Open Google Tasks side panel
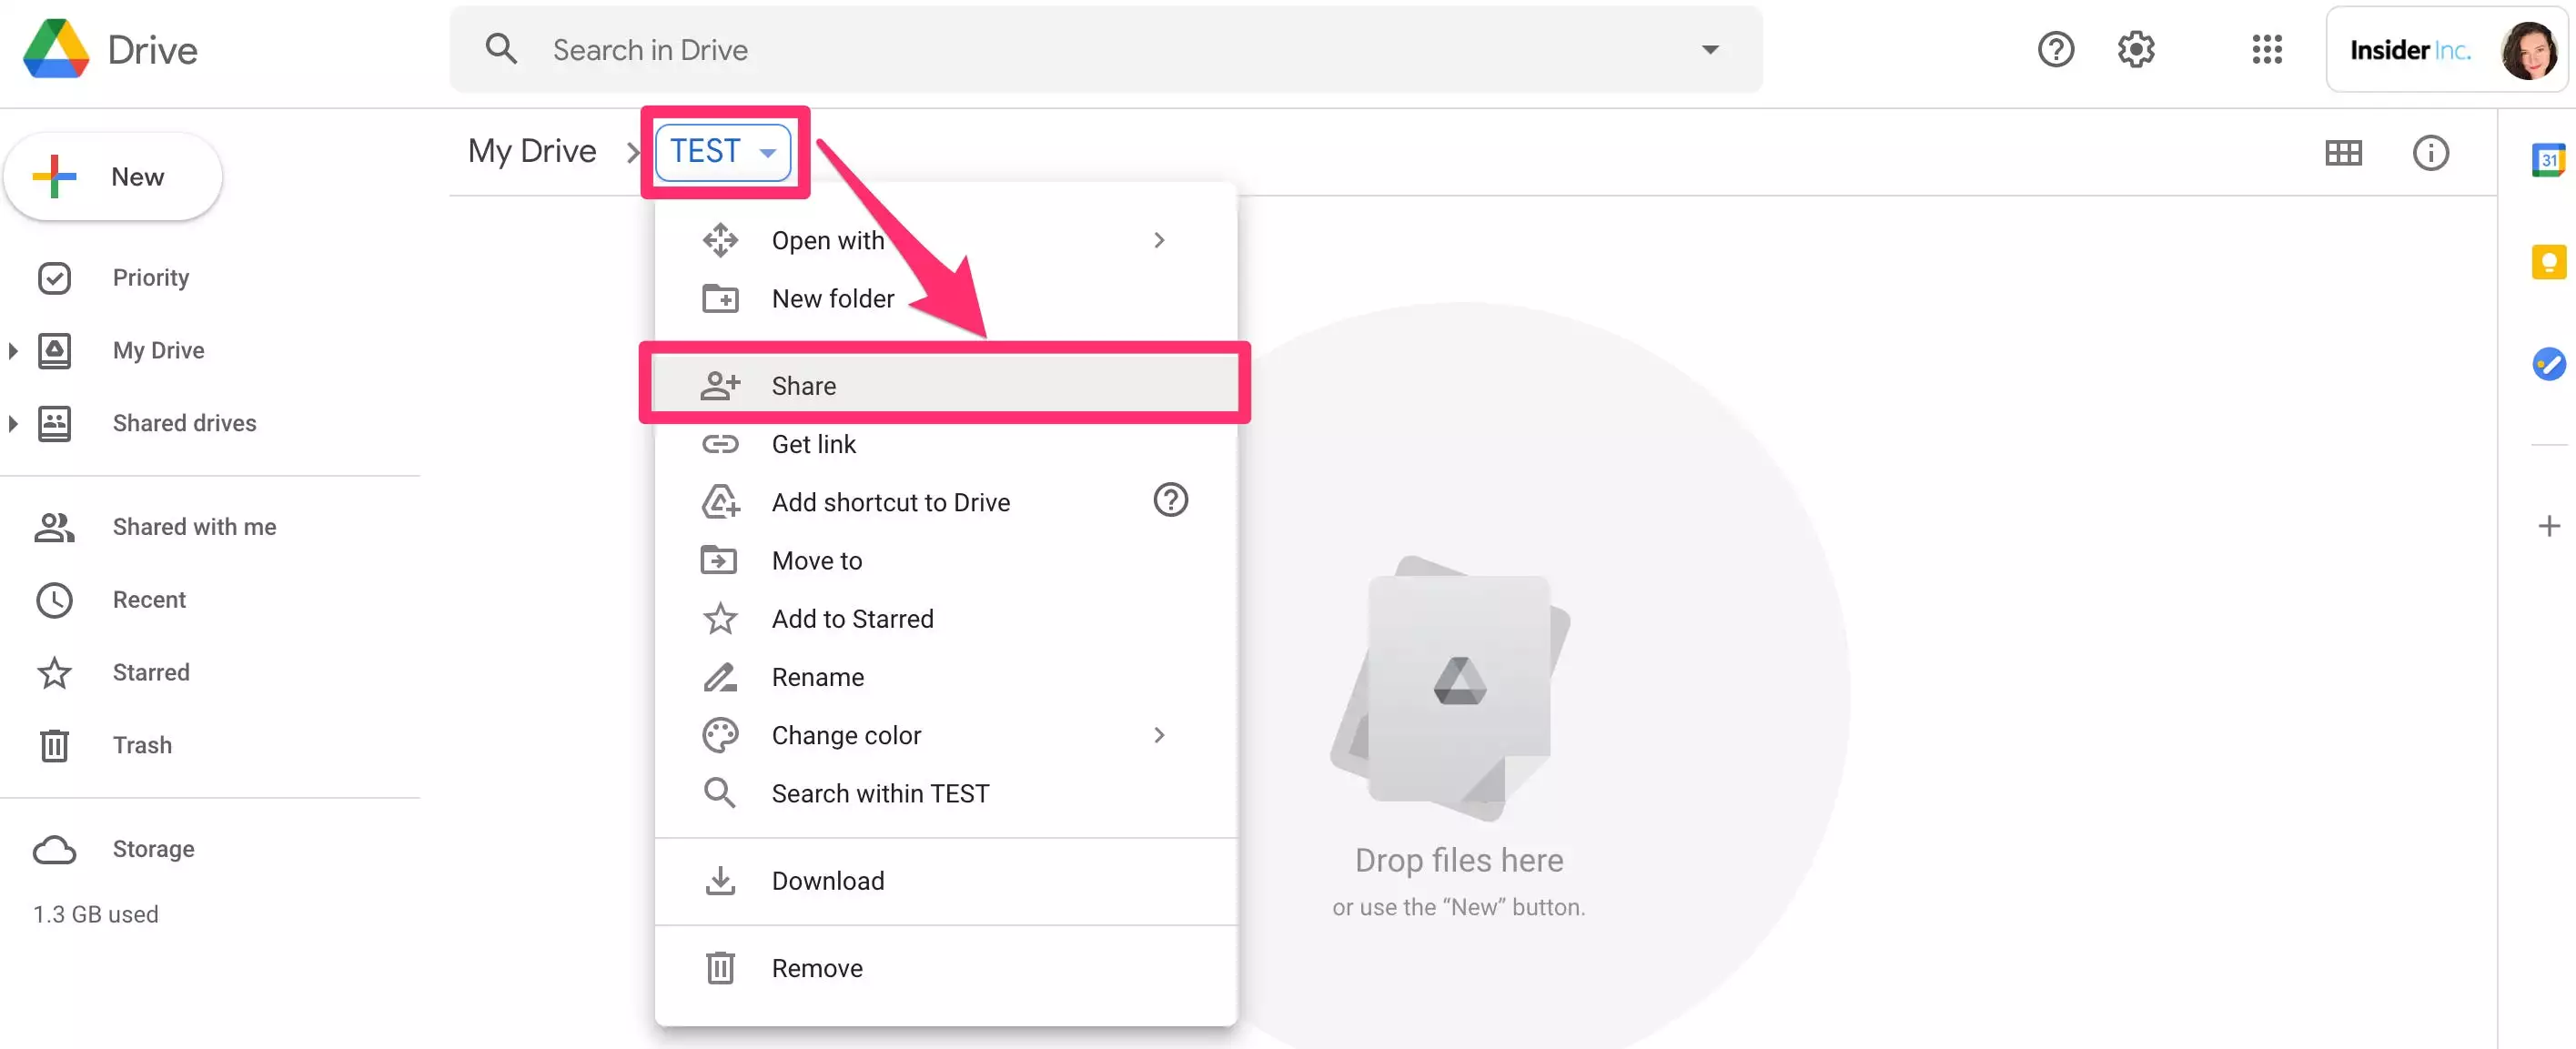The width and height of the screenshot is (2576, 1049). [x=2548, y=364]
